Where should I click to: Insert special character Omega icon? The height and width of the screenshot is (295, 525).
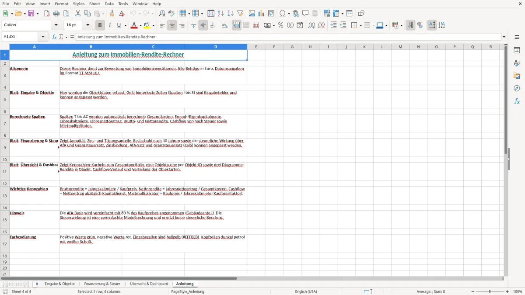[282, 14]
